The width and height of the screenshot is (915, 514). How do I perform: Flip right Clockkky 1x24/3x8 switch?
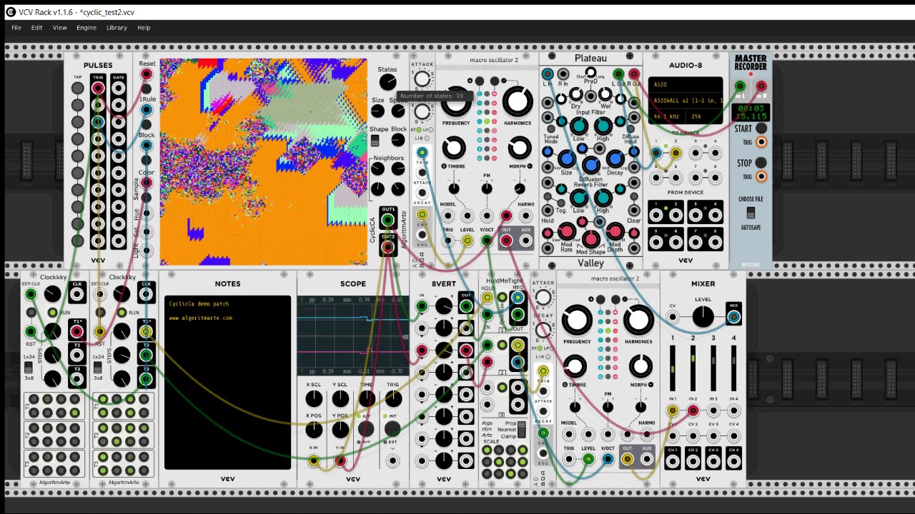pos(98,368)
